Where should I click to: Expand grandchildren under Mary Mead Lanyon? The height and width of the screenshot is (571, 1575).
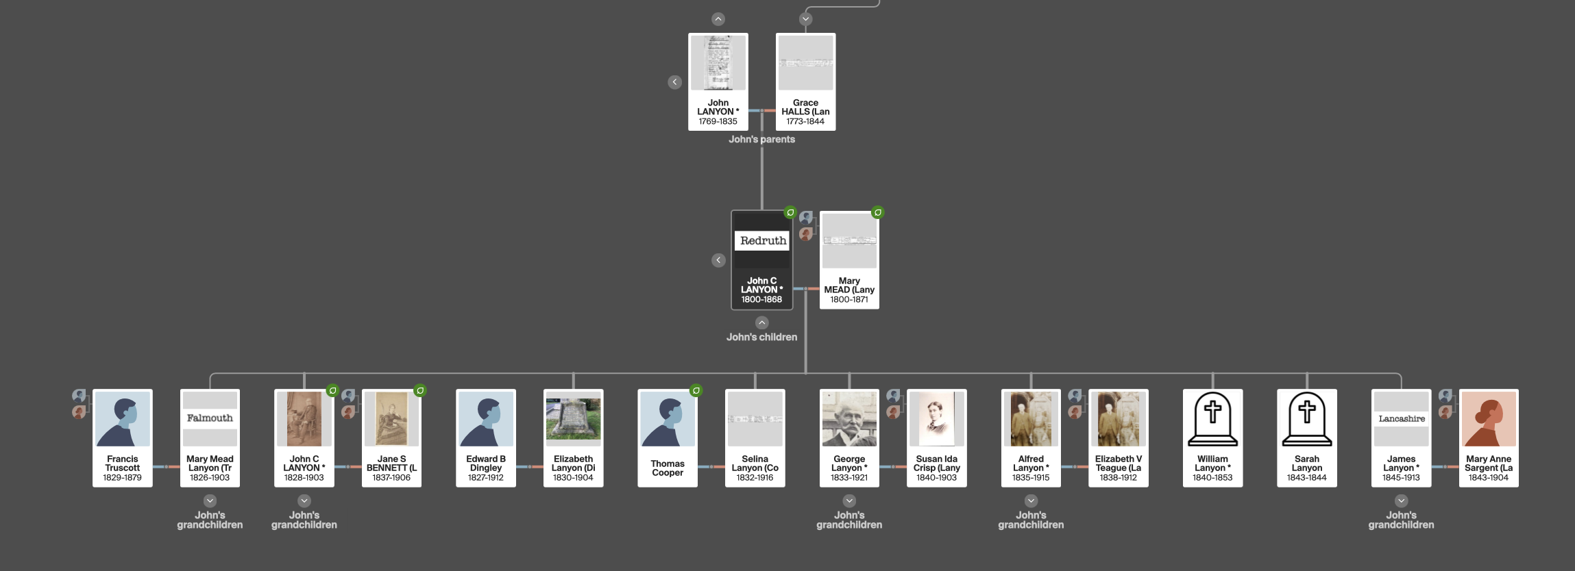coord(210,500)
